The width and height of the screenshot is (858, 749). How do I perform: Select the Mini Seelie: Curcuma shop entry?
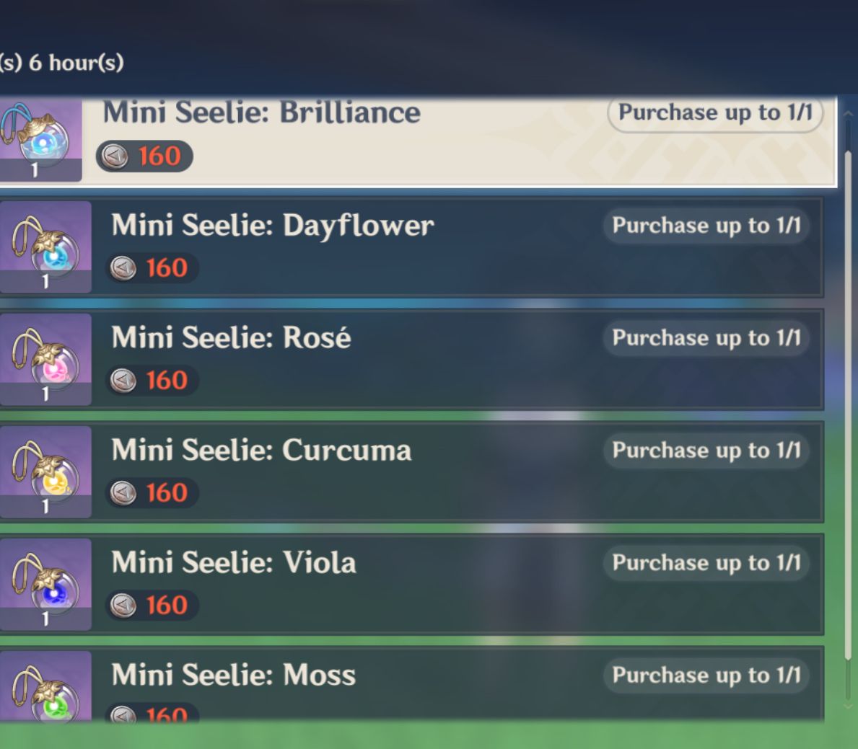462,472
